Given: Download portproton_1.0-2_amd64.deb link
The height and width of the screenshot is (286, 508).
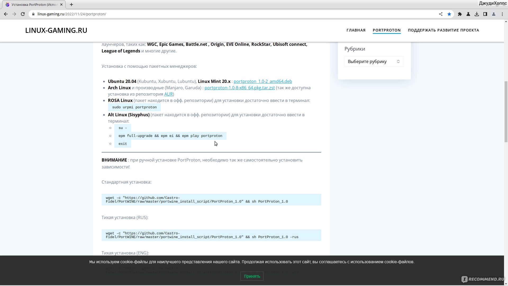Looking at the screenshot, I should tap(263, 81).
